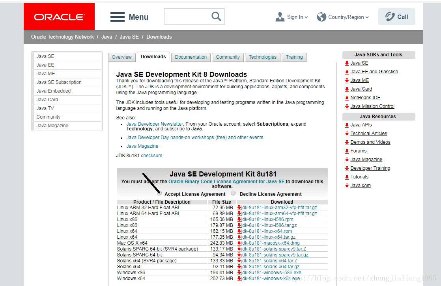Click download arrow beside Java APIs
Viewport: 441px width, 286px height.
[x=347, y=125]
